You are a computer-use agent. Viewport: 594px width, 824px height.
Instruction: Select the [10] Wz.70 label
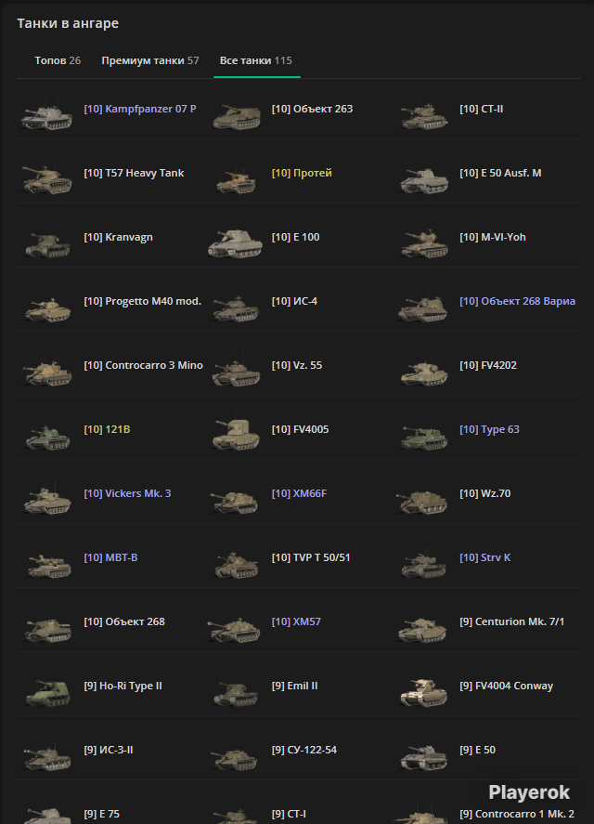[x=484, y=493]
